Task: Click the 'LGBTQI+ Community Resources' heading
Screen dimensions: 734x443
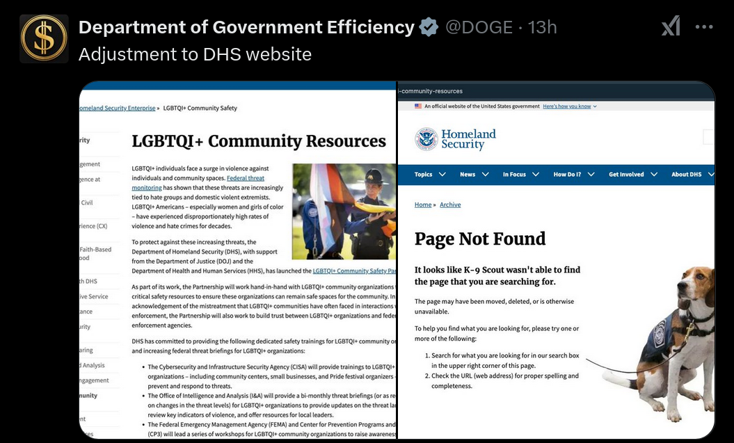Action: click(259, 140)
